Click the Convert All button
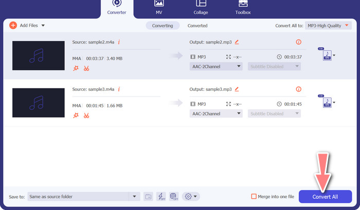The height and width of the screenshot is (210, 360). click(325, 197)
